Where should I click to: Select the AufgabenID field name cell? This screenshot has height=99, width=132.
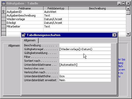pos(25,12)
